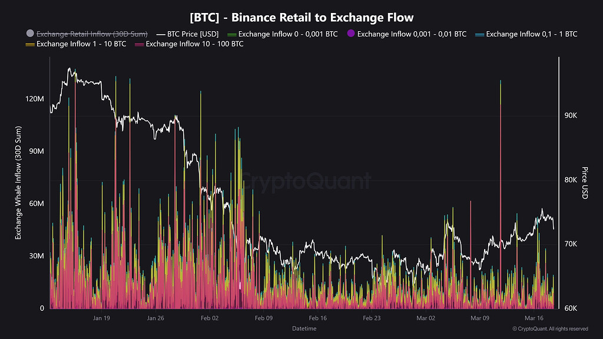
Task: Toggle the BTC Price [USD] series label
Action: 193,34
